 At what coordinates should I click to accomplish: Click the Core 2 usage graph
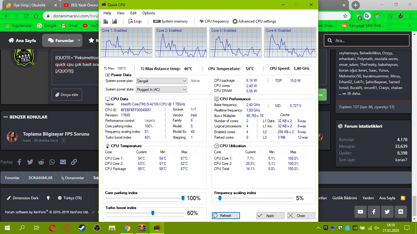[181, 42]
